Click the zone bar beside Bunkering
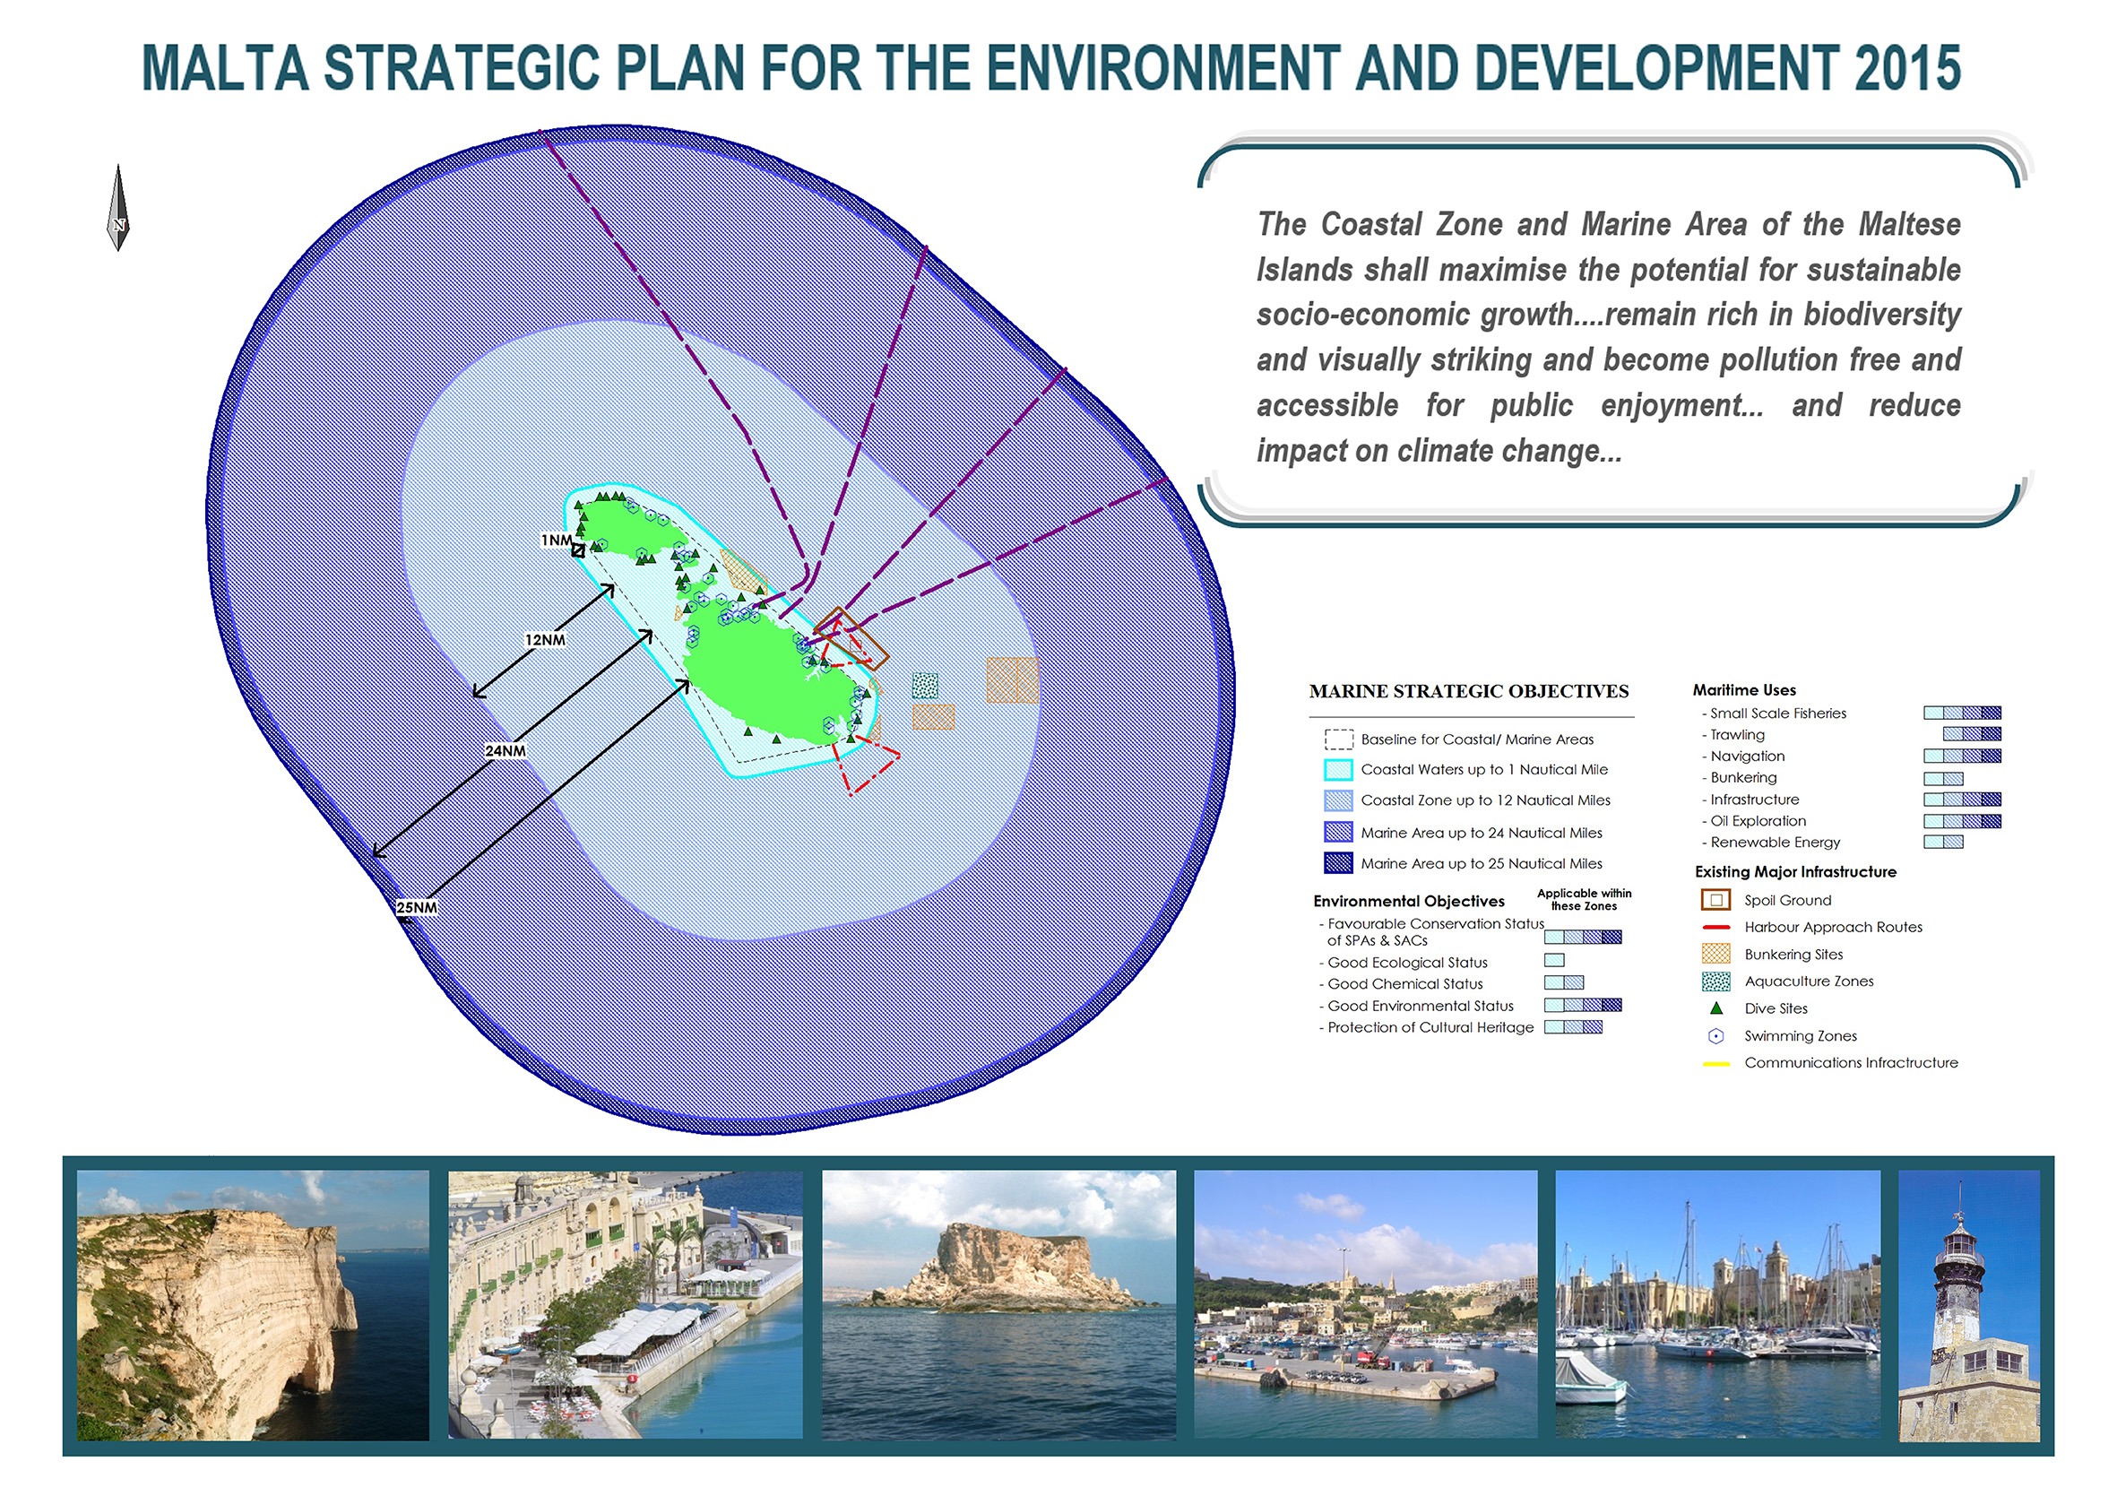Screen dimensions: 2117x1496 pos(1943,779)
